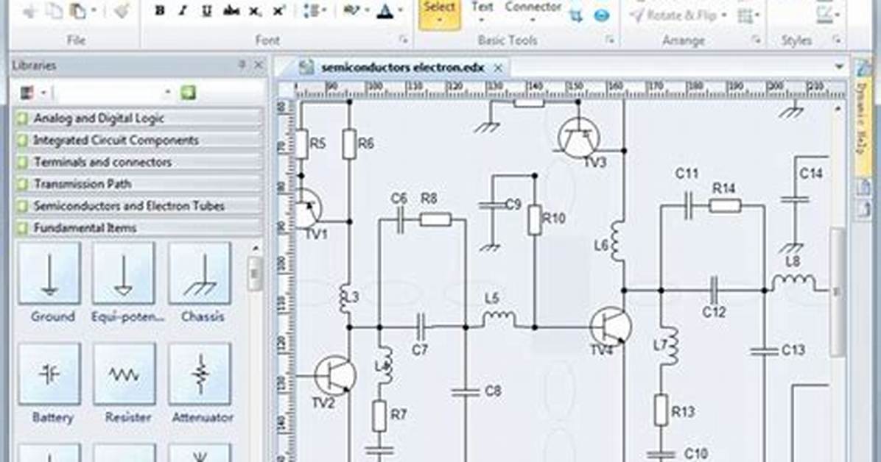Click the grid alignment icon in Arrange
The height and width of the screenshot is (462, 881).
tap(745, 15)
